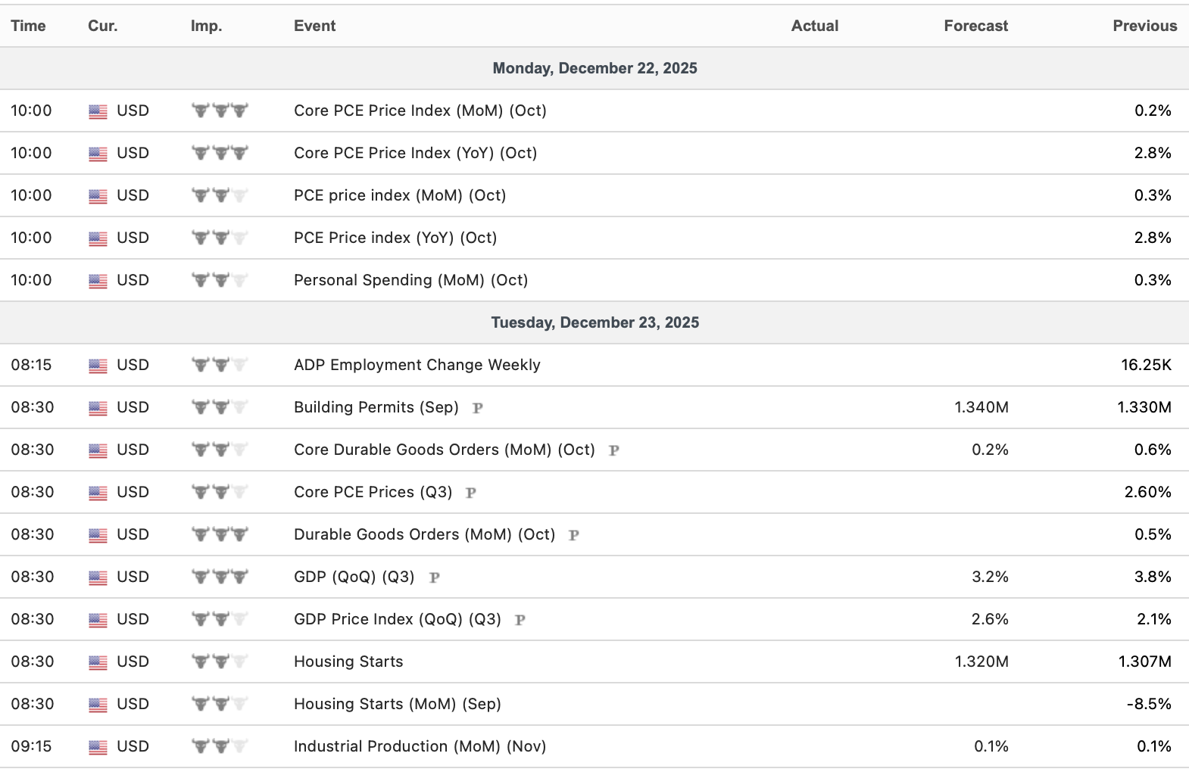Open the ADP Employment Change Weekly event
The height and width of the screenshot is (772, 1189).
click(417, 365)
